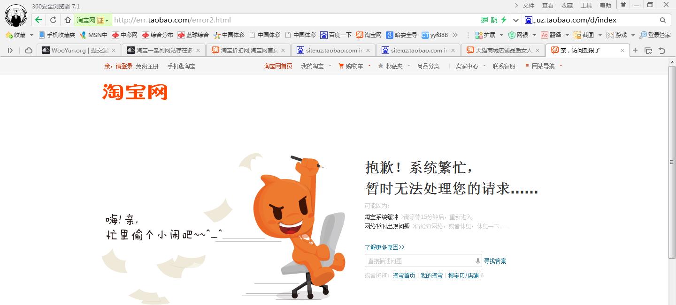Open the 翻译 translate tool
Screen dimensions: 676x305
pyautogui.click(x=551, y=35)
